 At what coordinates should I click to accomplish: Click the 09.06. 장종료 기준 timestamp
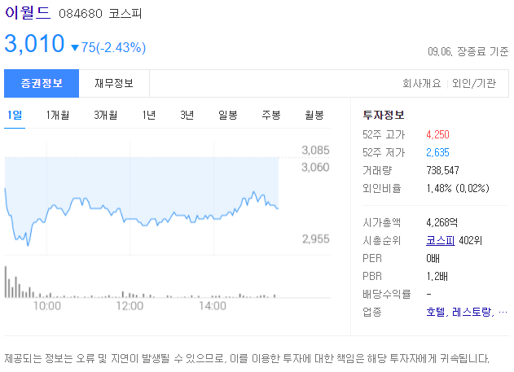click(x=468, y=52)
